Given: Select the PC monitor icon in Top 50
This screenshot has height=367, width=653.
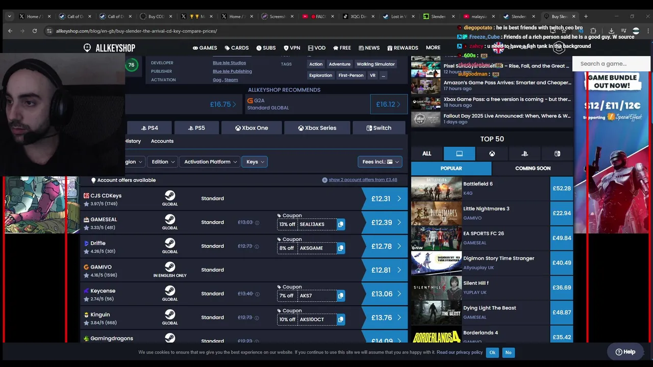Looking at the screenshot, I should coord(459,153).
